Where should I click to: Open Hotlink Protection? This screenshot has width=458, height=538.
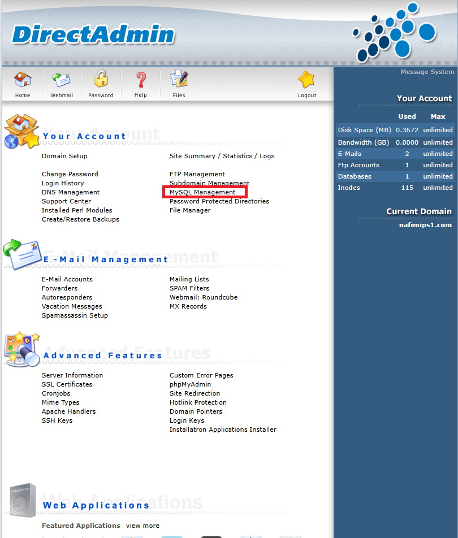(198, 402)
